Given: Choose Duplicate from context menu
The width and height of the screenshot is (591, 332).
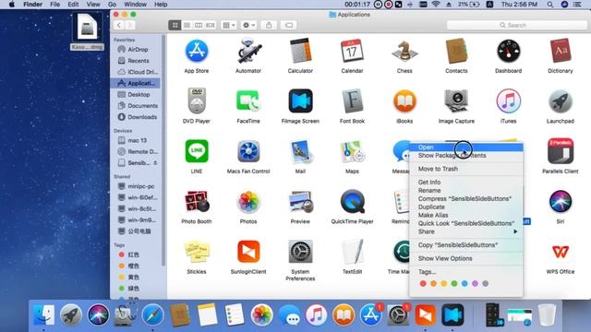Looking at the screenshot, I should click(466, 207).
